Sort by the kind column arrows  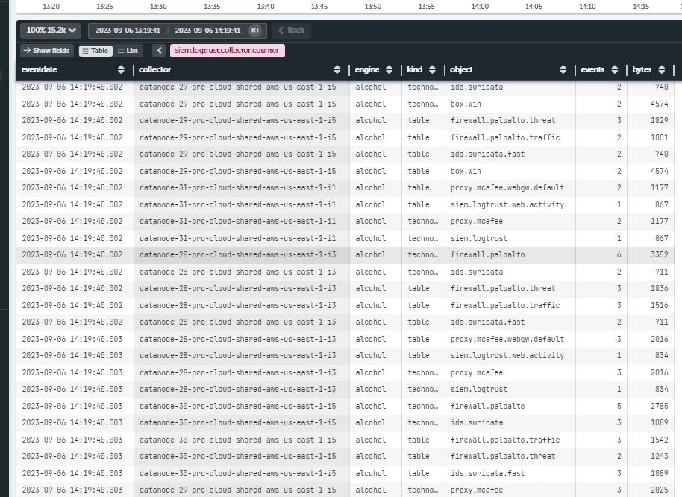point(432,69)
